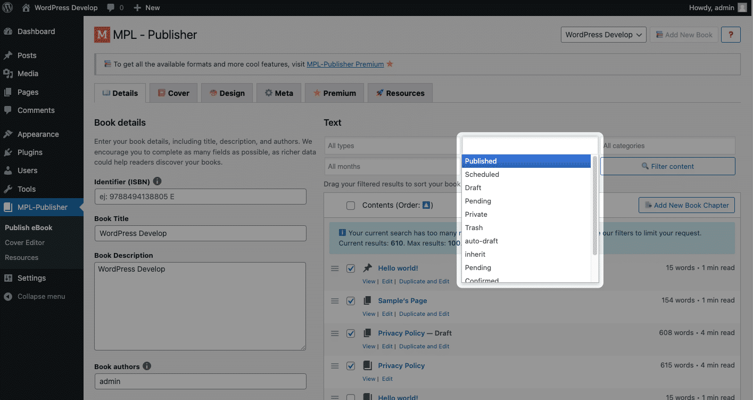Click the Identifier (ISBN) info icon

pos(158,181)
